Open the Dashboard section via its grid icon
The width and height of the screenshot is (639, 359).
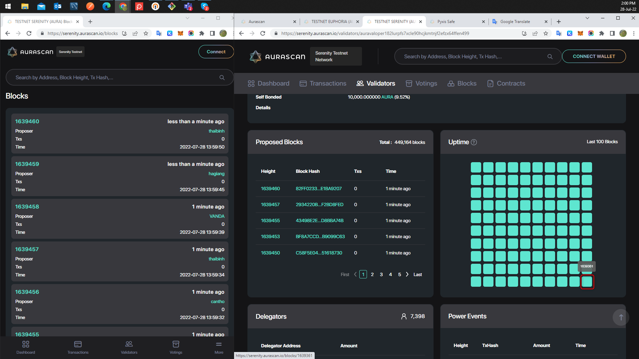coord(251,83)
